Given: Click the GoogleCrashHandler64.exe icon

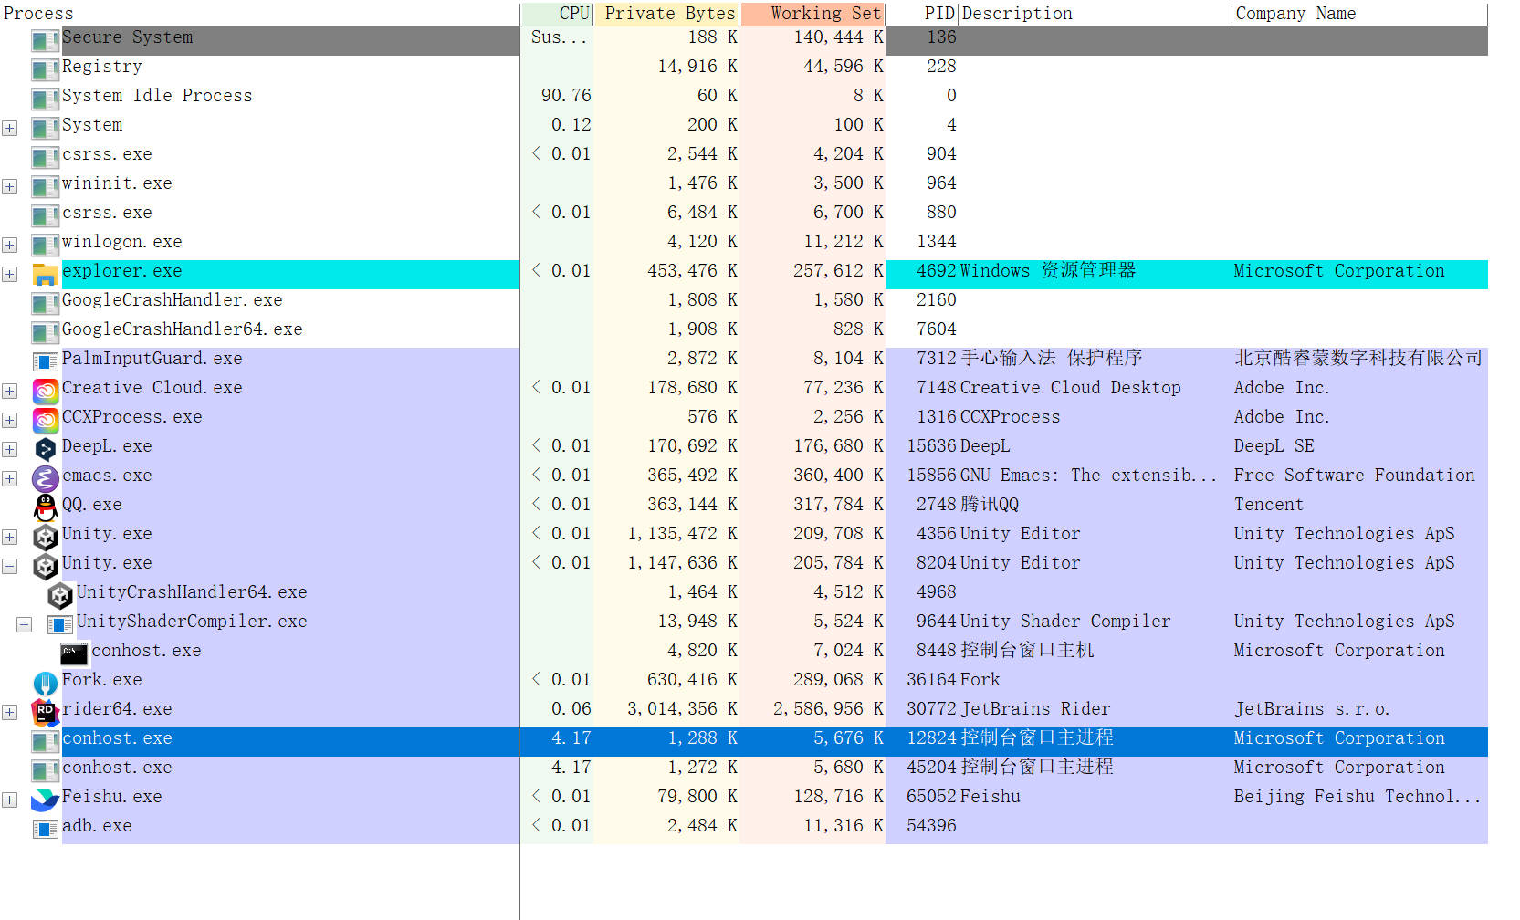Looking at the screenshot, I should tap(45, 331).
